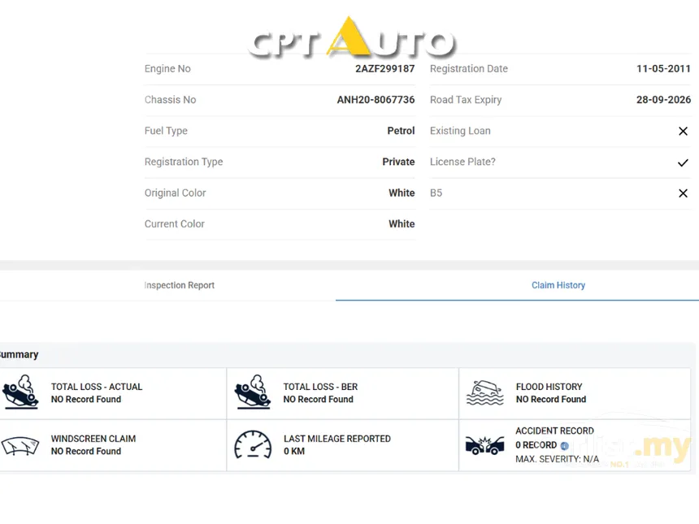Click the B5 cross mark

tap(683, 193)
